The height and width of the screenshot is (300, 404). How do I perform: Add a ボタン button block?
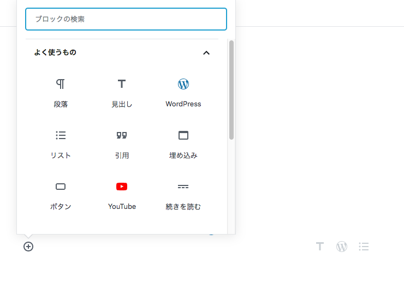tap(61, 187)
